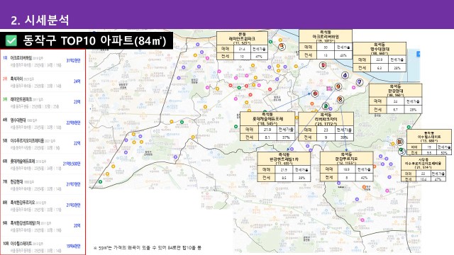The width and height of the screenshot is (454, 255).
Task: Click map marker number 3
Action: click(282, 47)
